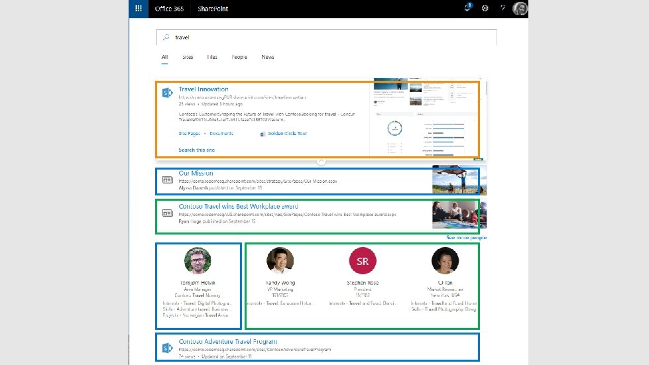Screen dimensions: 649x365
Task: Open the Best Workplace award article thumbnail
Action: point(459,215)
